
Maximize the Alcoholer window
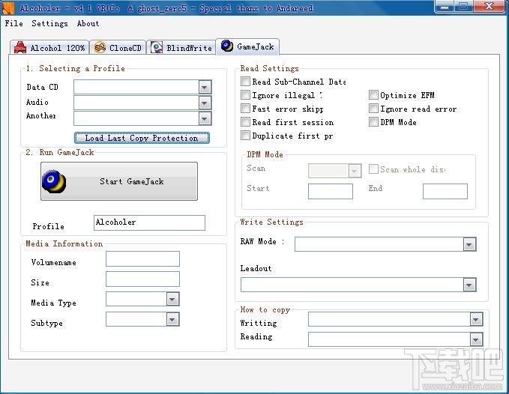coord(463,7)
